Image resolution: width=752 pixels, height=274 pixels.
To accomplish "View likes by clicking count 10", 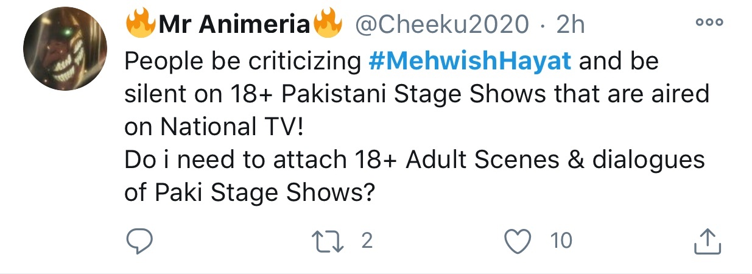I will pyautogui.click(x=561, y=241).
